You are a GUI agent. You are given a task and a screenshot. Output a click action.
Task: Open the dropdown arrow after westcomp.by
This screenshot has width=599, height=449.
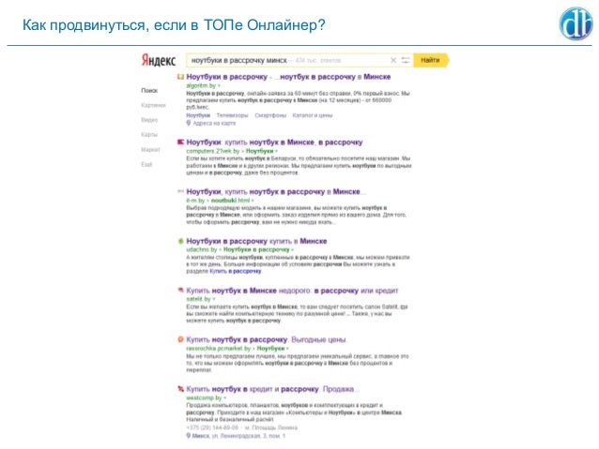tap(224, 397)
